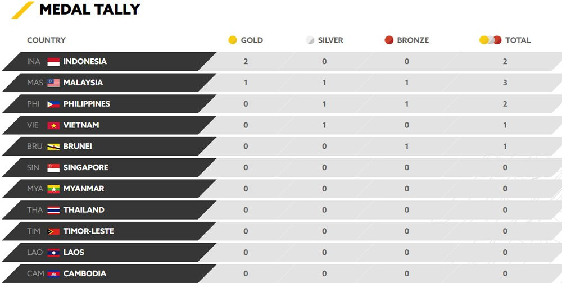Click the Timor-Leste flag icon
Viewport: 562px width, 283px height.
click(53, 231)
